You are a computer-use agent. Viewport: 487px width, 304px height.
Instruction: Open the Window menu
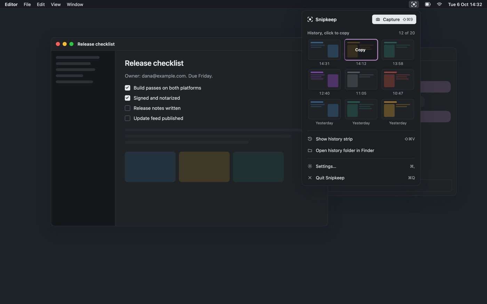coord(75,5)
